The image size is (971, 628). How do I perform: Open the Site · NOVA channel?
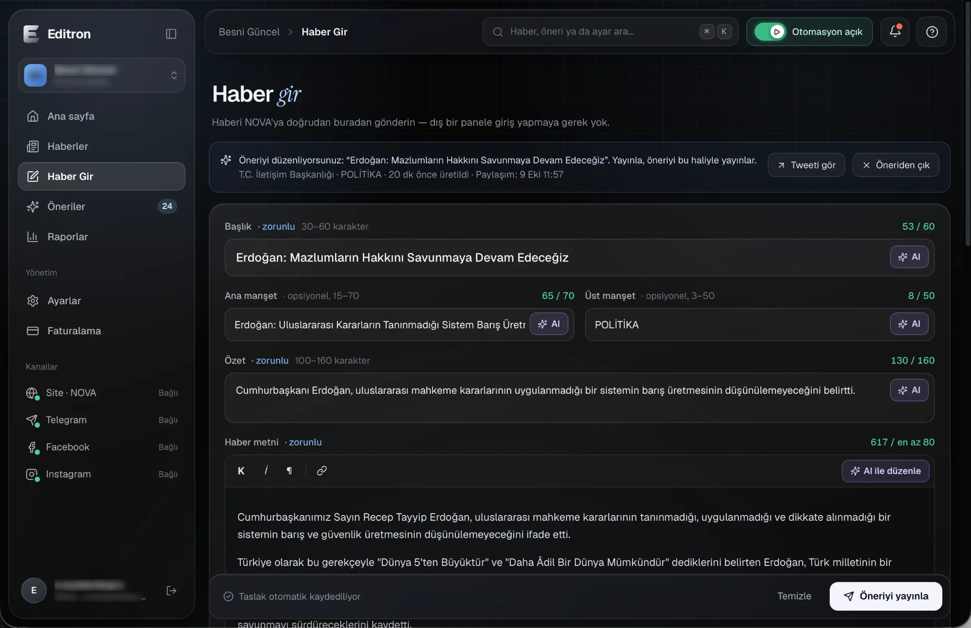tap(101, 393)
